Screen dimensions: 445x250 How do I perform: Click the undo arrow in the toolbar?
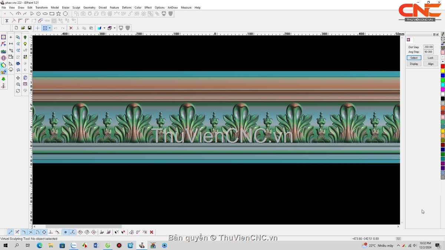[x=56, y=28]
